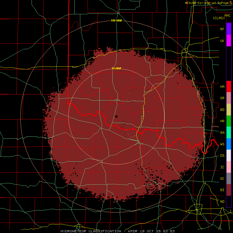Click the HHC product code label
Screen dimensions: 233x233
click(228, 16)
